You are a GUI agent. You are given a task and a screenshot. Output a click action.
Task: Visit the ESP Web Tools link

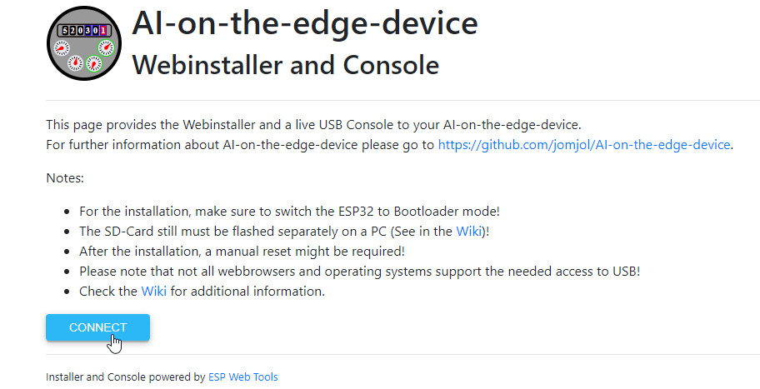[242, 377]
